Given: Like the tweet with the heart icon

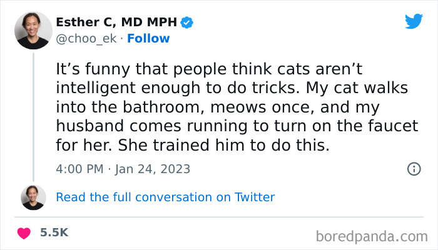Looking at the screenshot, I should 25,232.
